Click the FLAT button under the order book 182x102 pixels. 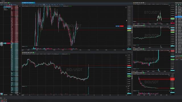pos(11,95)
